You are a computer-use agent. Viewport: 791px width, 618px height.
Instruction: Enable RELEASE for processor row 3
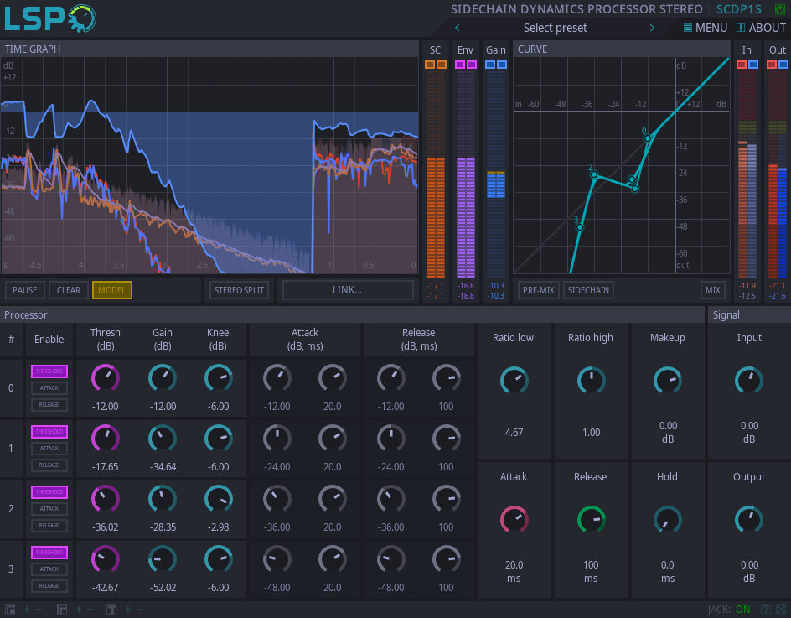(49, 585)
